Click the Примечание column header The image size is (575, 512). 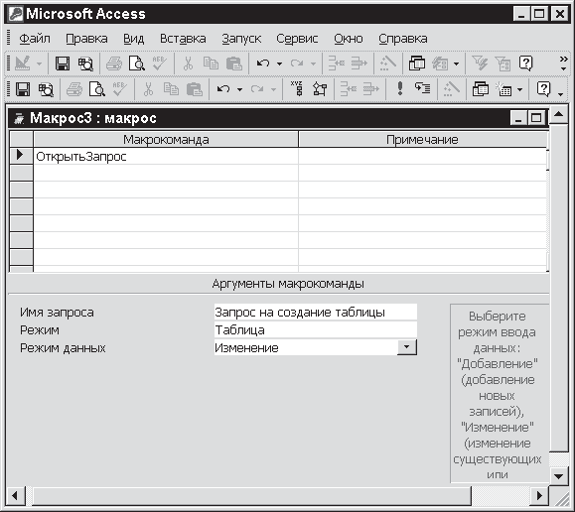[x=422, y=139]
